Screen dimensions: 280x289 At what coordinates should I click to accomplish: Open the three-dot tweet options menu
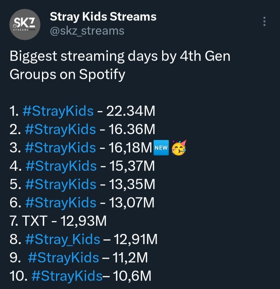[264, 21]
